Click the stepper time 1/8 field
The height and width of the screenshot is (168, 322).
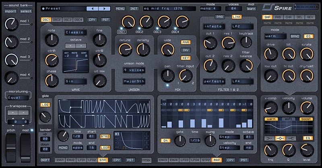[x=78, y=136]
